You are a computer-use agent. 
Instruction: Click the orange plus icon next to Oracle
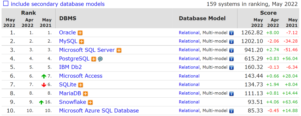[x=80, y=33]
